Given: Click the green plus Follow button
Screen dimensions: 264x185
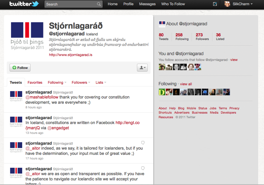Looking at the screenshot, I should (20, 67).
